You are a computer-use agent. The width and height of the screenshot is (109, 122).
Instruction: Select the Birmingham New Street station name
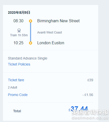click(58, 21)
